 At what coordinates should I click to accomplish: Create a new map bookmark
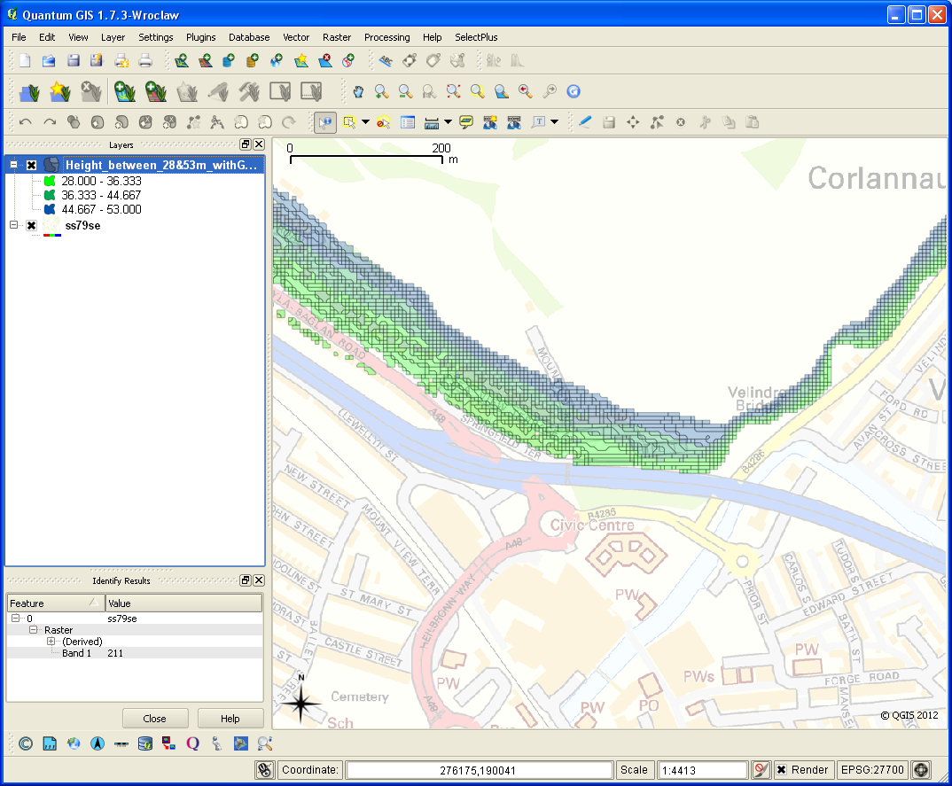click(x=488, y=121)
